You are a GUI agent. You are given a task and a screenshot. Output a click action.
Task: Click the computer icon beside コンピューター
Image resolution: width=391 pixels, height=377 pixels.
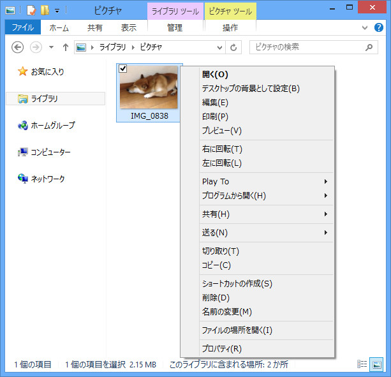(x=23, y=152)
